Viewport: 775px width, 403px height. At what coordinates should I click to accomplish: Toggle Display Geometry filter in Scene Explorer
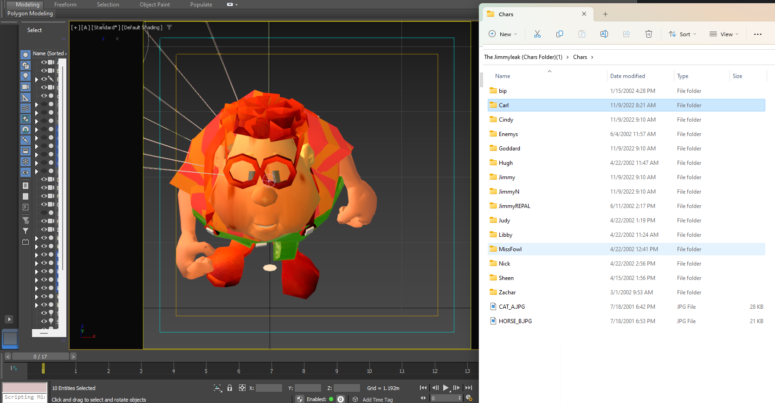26,55
